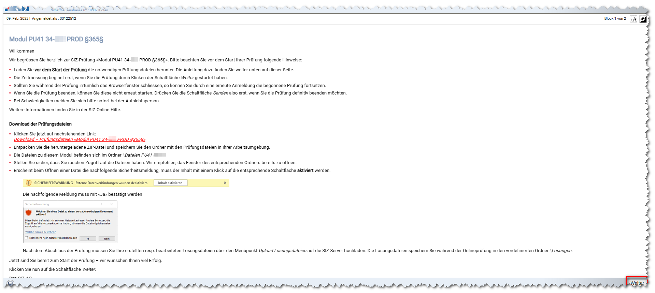Click the 'Block 1 von 2' indicator
The width and height of the screenshot is (655, 293).
615,18
